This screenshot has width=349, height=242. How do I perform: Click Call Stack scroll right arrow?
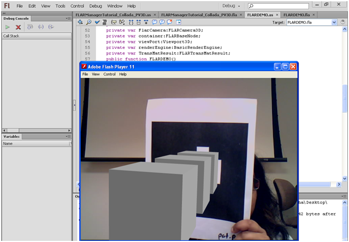(x=69, y=130)
